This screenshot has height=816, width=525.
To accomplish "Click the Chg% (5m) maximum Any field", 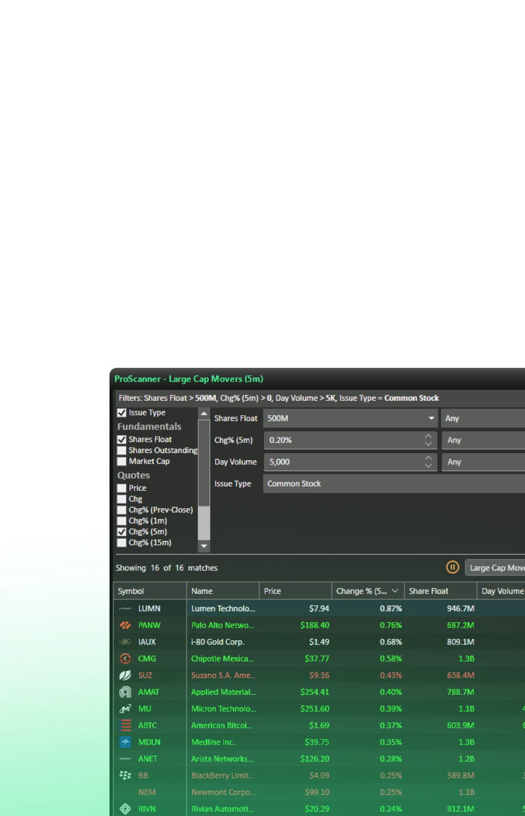I will tap(484, 440).
